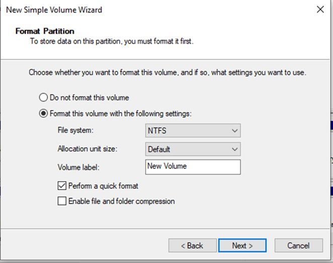
Task: Cancel the volume wizard
Action: click(x=298, y=245)
